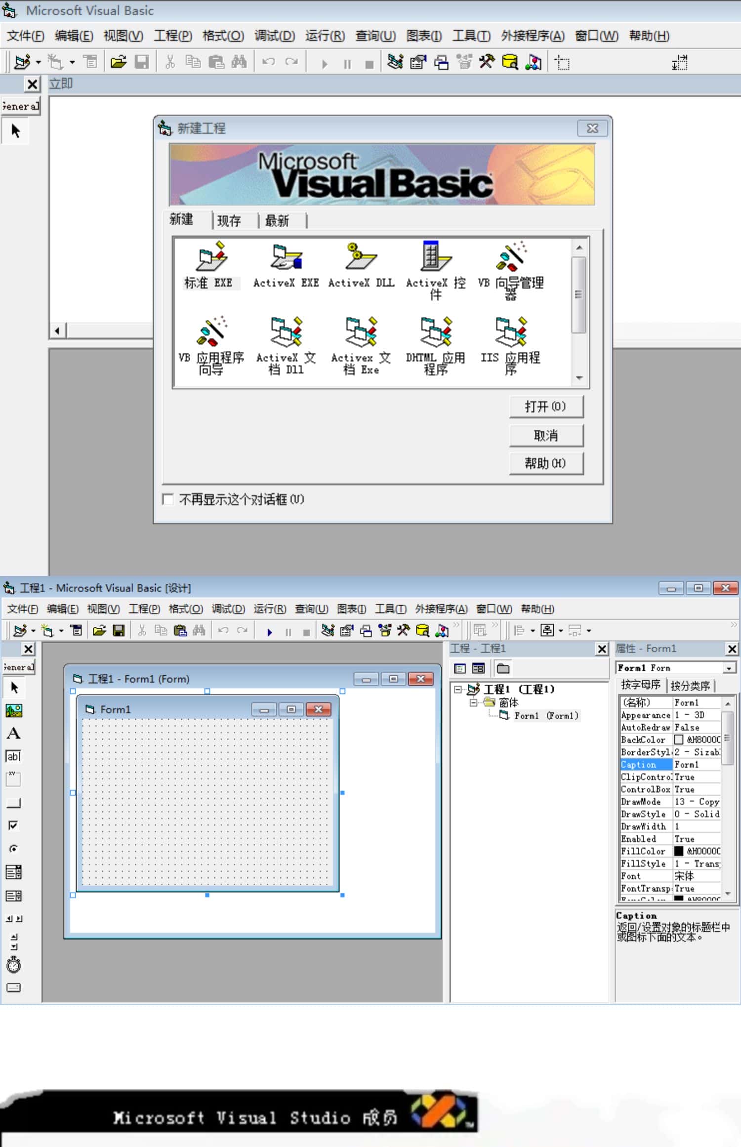Close the 工程 - 工程1 panel
This screenshot has height=1147, width=741.
click(x=602, y=649)
